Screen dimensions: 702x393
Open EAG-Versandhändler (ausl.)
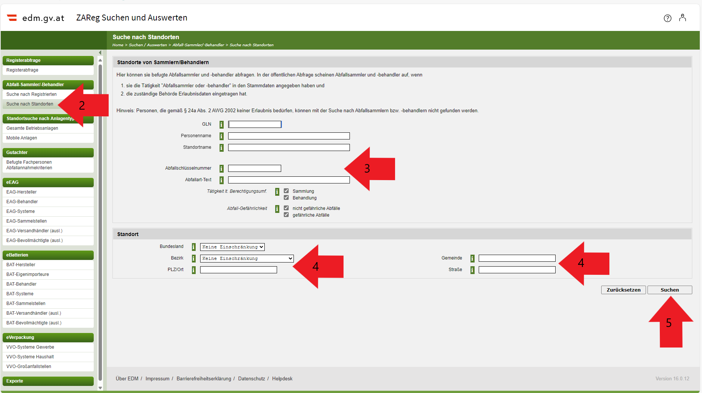coord(48,231)
